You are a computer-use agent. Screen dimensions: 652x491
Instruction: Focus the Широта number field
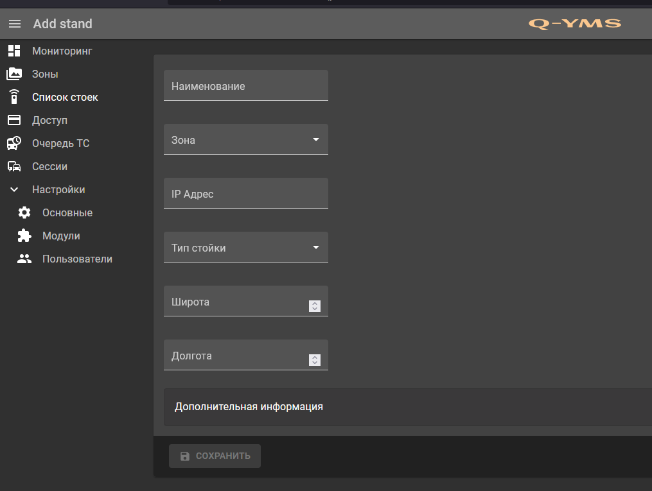coord(246,301)
